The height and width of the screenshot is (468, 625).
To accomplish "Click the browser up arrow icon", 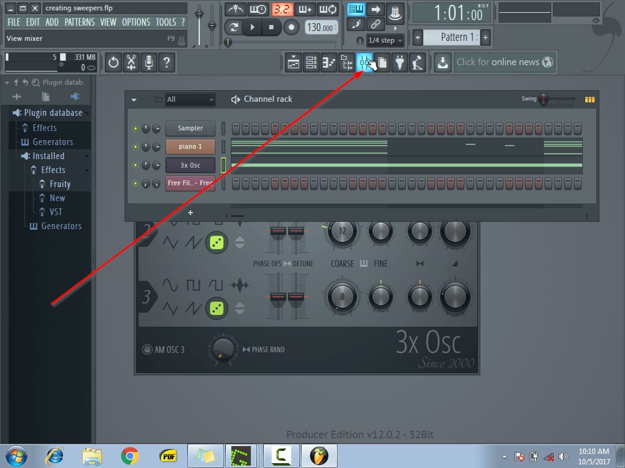I will (16, 82).
